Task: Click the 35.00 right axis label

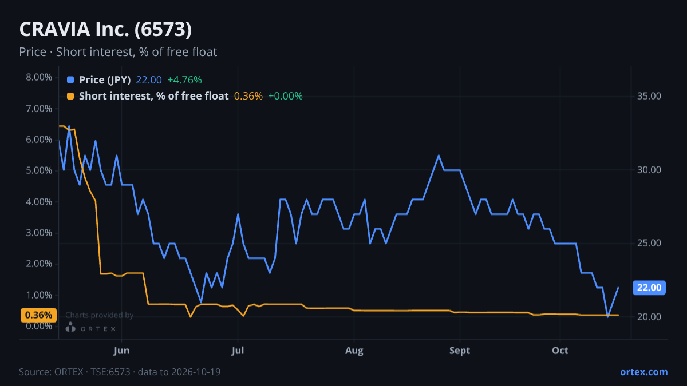Action: coord(649,97)
